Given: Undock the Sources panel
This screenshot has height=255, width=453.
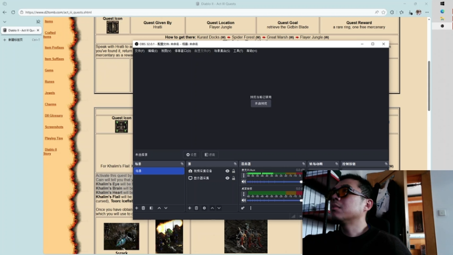Looking at the screenshot, I should click(x=235, y=164).
